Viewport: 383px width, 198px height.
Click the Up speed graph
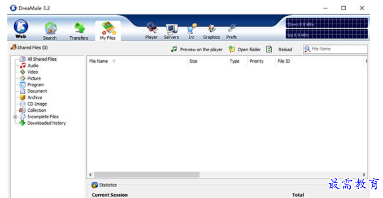coord(327,34)
